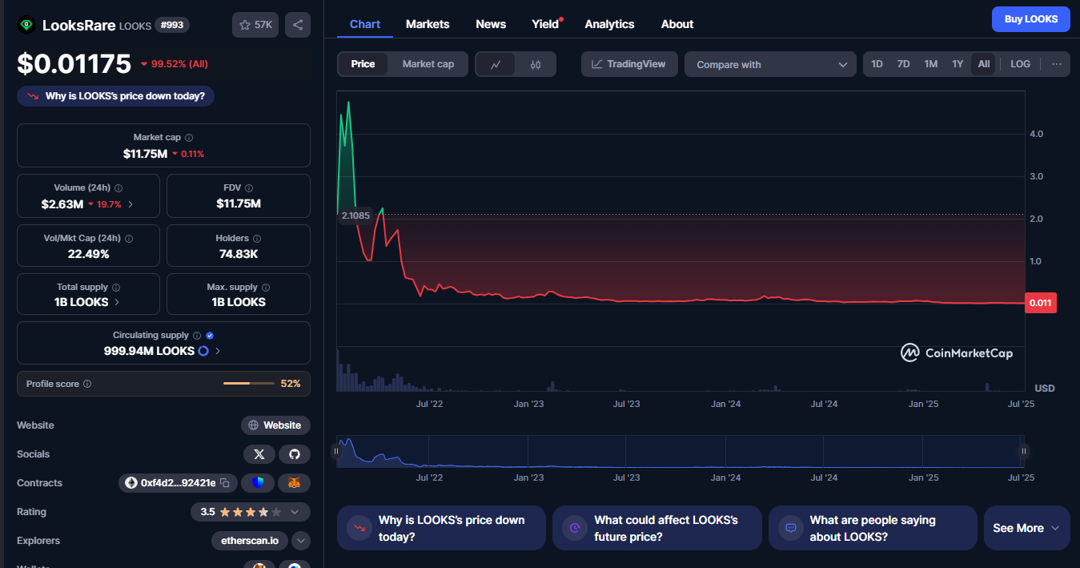The width and height of the screenshot is (1080, 568).
Task: Open the News tab
Action: point(491,24)
